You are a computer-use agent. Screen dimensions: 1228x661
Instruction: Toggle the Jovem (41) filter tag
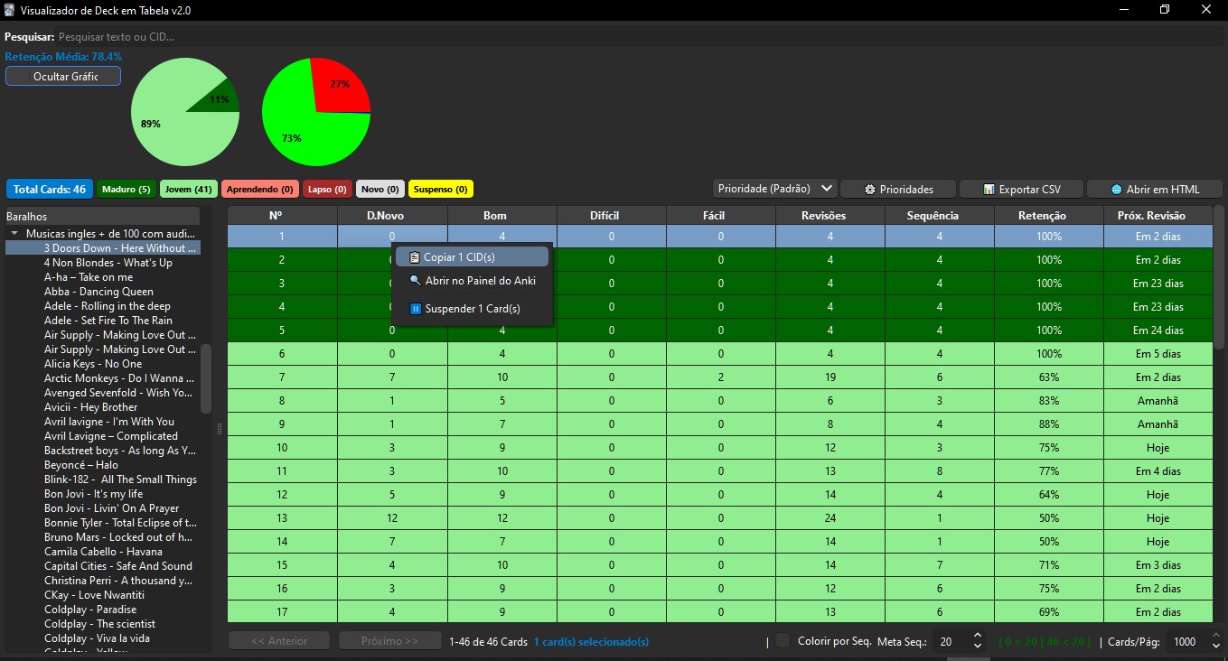coord(188,190)
